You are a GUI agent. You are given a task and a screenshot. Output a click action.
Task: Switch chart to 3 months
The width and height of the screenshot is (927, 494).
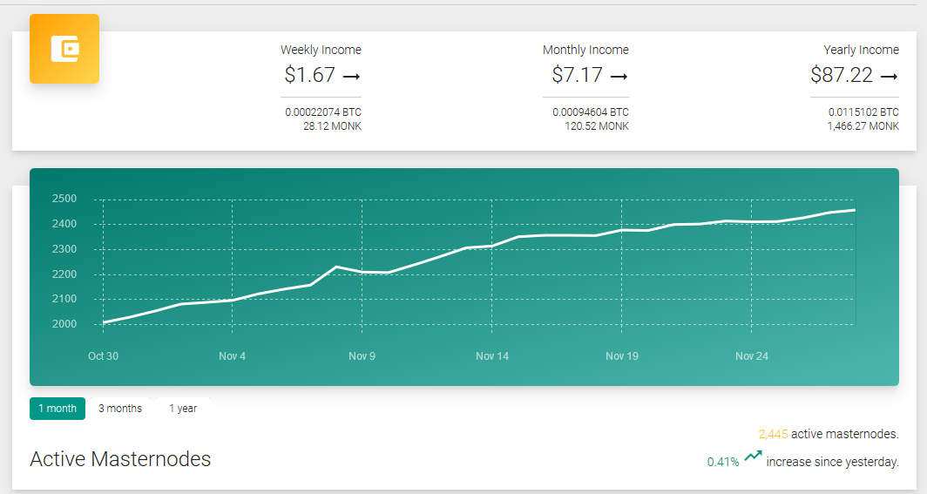120,409
